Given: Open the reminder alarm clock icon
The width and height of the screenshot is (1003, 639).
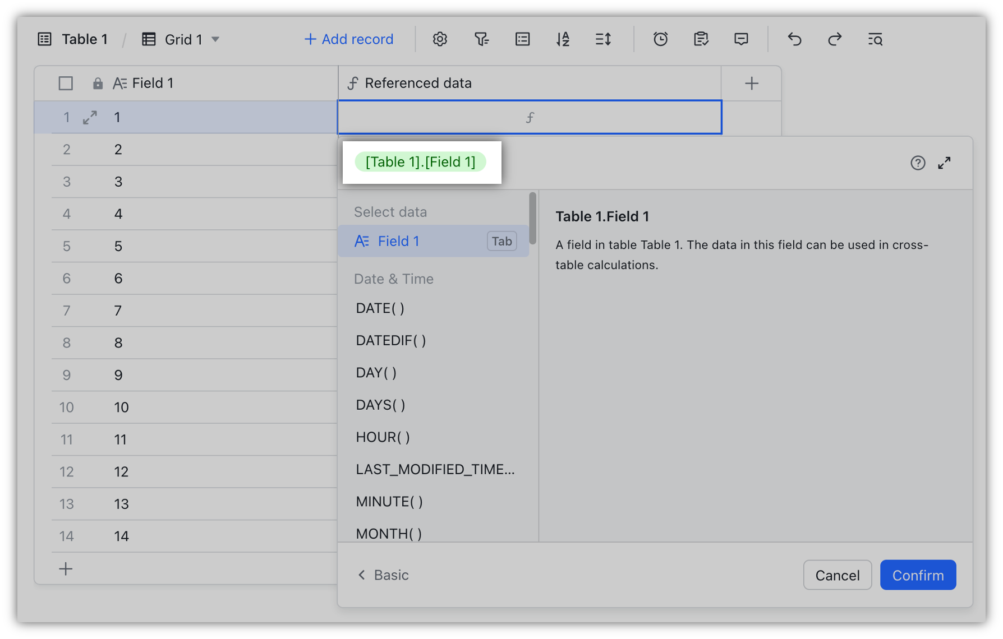Looking at the screenshot, I should [x=660, y=39].
